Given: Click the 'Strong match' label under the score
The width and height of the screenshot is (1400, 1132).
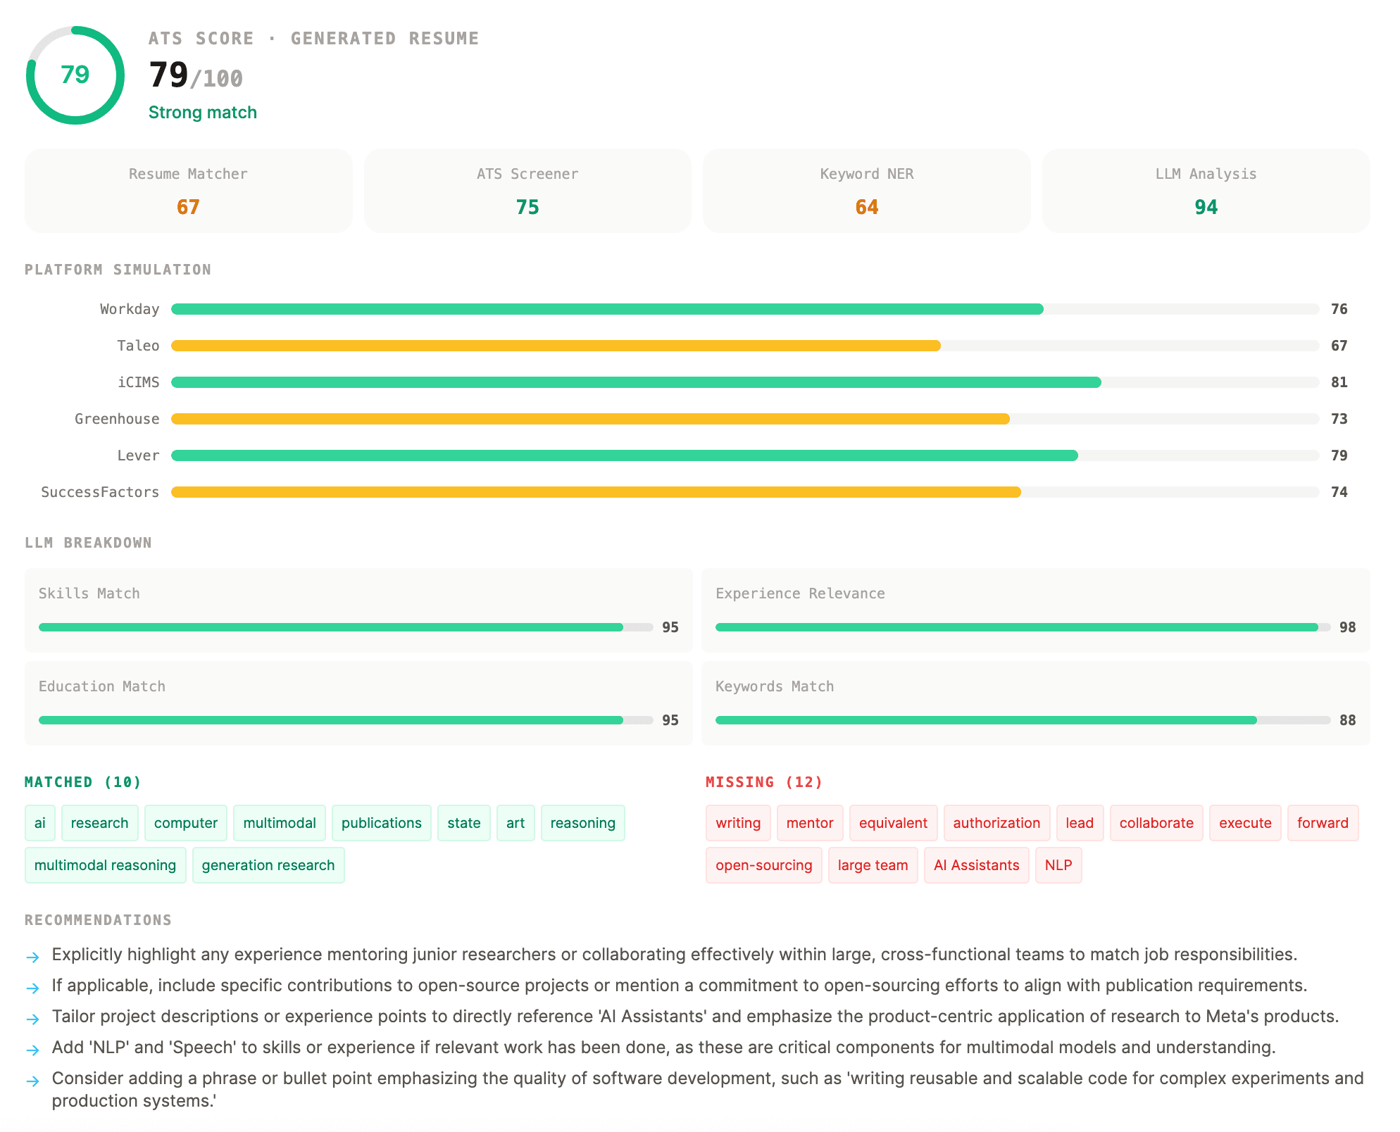Looking at the screenshot, I should (203, 112).
